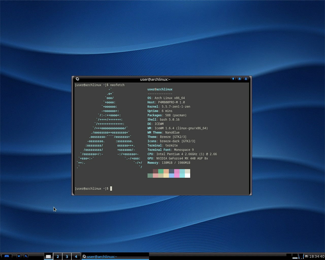Click the white color block in neofetch palette
The height and width of the screenshot is (260, 325).
click(187, 176)
